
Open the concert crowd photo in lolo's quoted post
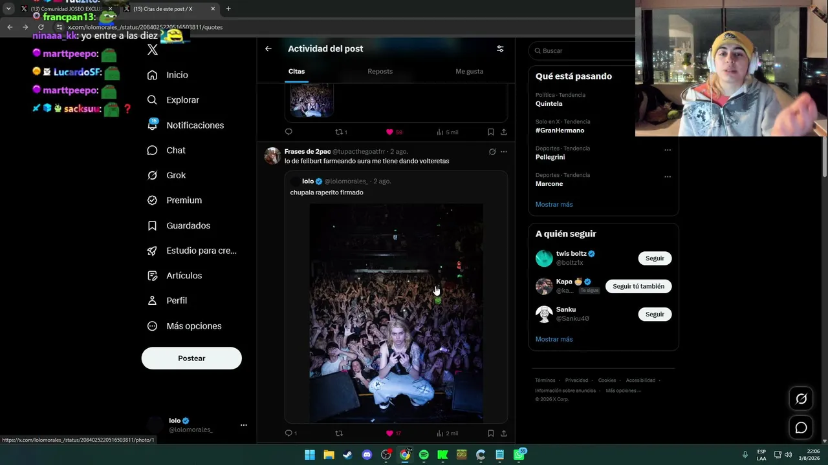(x=396, y=313)
